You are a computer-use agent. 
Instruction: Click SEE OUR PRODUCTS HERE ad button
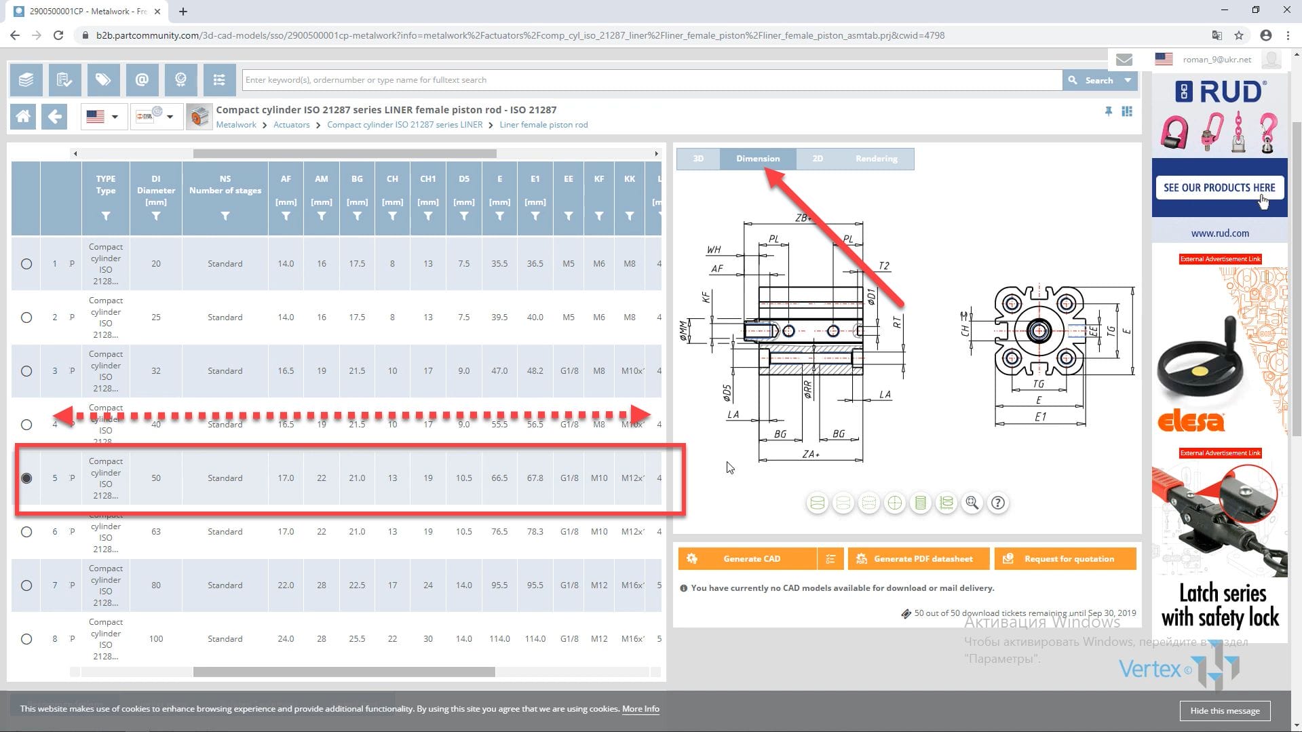point(1219,187)
